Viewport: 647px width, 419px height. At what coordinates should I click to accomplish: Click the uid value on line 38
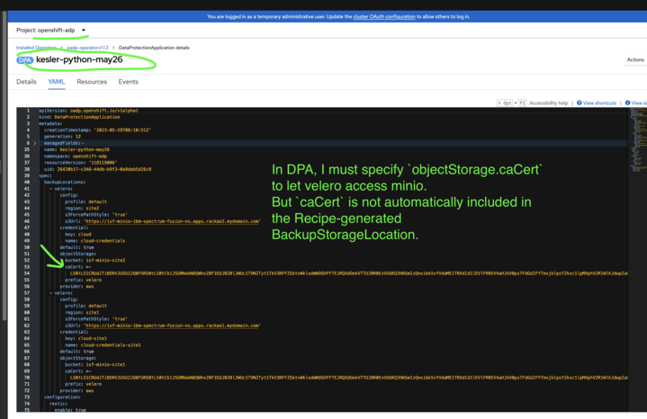pos(104,169)
